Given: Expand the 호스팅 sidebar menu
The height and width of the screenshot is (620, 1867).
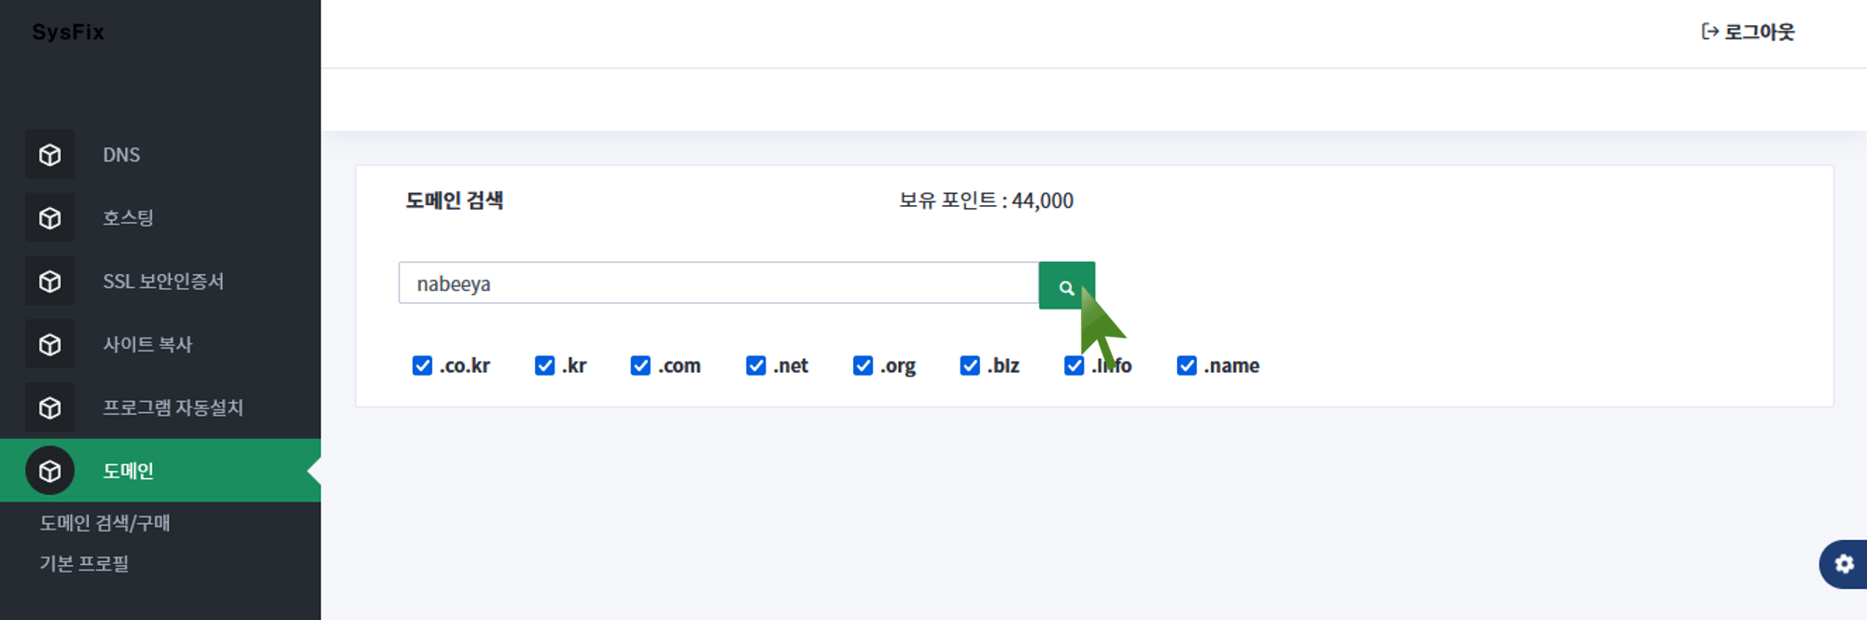Looking at the screenshot, I should [128, 218].
